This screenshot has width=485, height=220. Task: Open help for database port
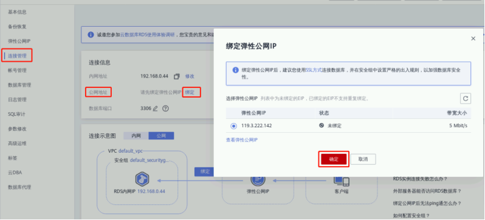pyautogui.click(x=165, y=108)
